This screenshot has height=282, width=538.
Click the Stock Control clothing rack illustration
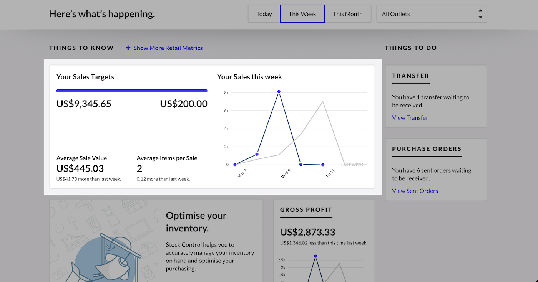coord(115,253)
